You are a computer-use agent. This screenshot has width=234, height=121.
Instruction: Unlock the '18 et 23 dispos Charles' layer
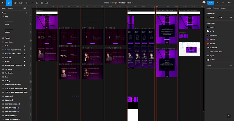24,50
